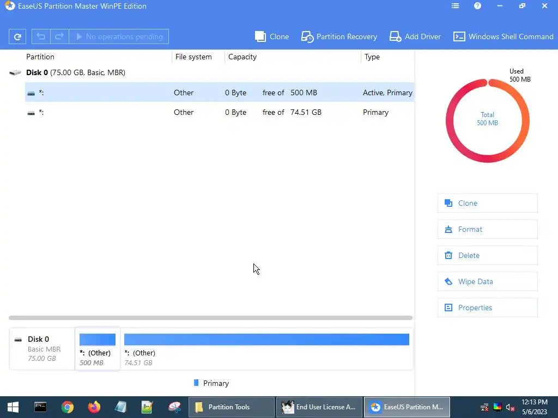The height and width of the screenshot is (418, 558).
Task: Select the 500 MB Active, Primary partition row
Action: pyautogui.click(x=219, y=93)
